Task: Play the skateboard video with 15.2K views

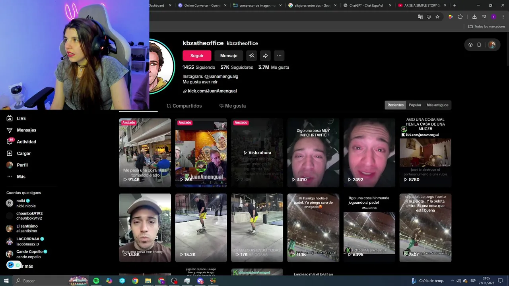Action: [x=201, y=228]
